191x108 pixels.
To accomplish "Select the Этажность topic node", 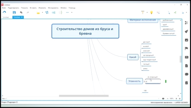I will coord(135,81).
